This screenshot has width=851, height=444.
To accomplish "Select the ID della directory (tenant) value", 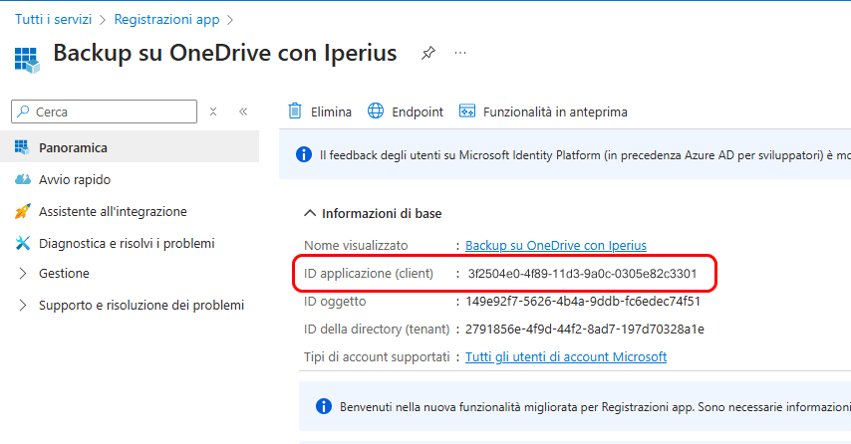I will point(585,330).
